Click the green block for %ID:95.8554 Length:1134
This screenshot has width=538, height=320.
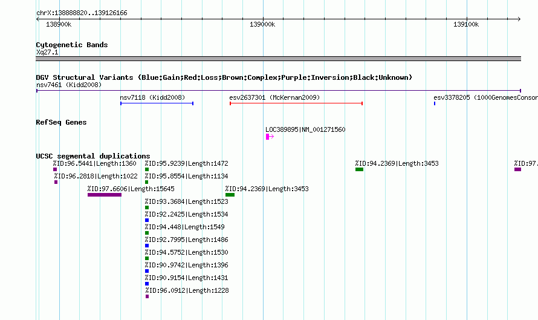[146, 182]
